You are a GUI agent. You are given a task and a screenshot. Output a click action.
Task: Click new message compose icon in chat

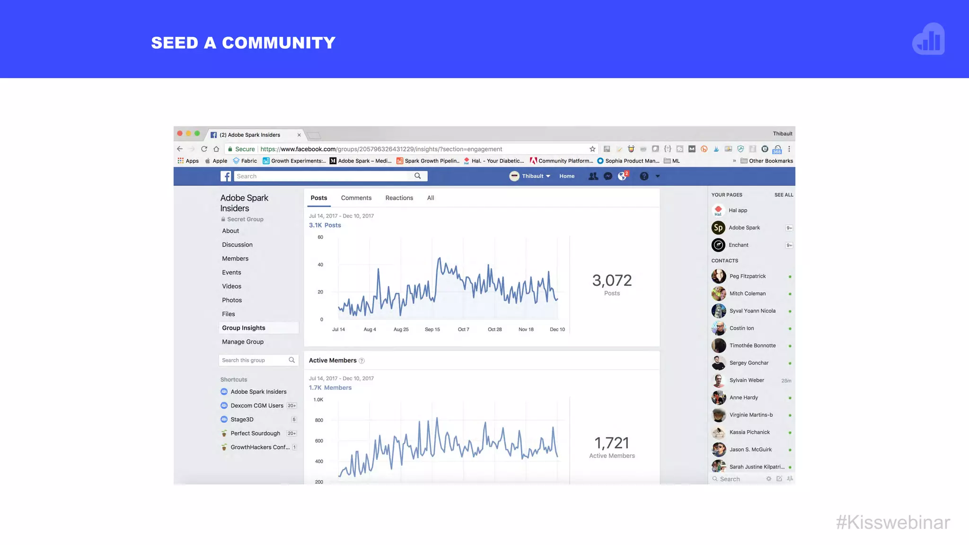[779, 479]
